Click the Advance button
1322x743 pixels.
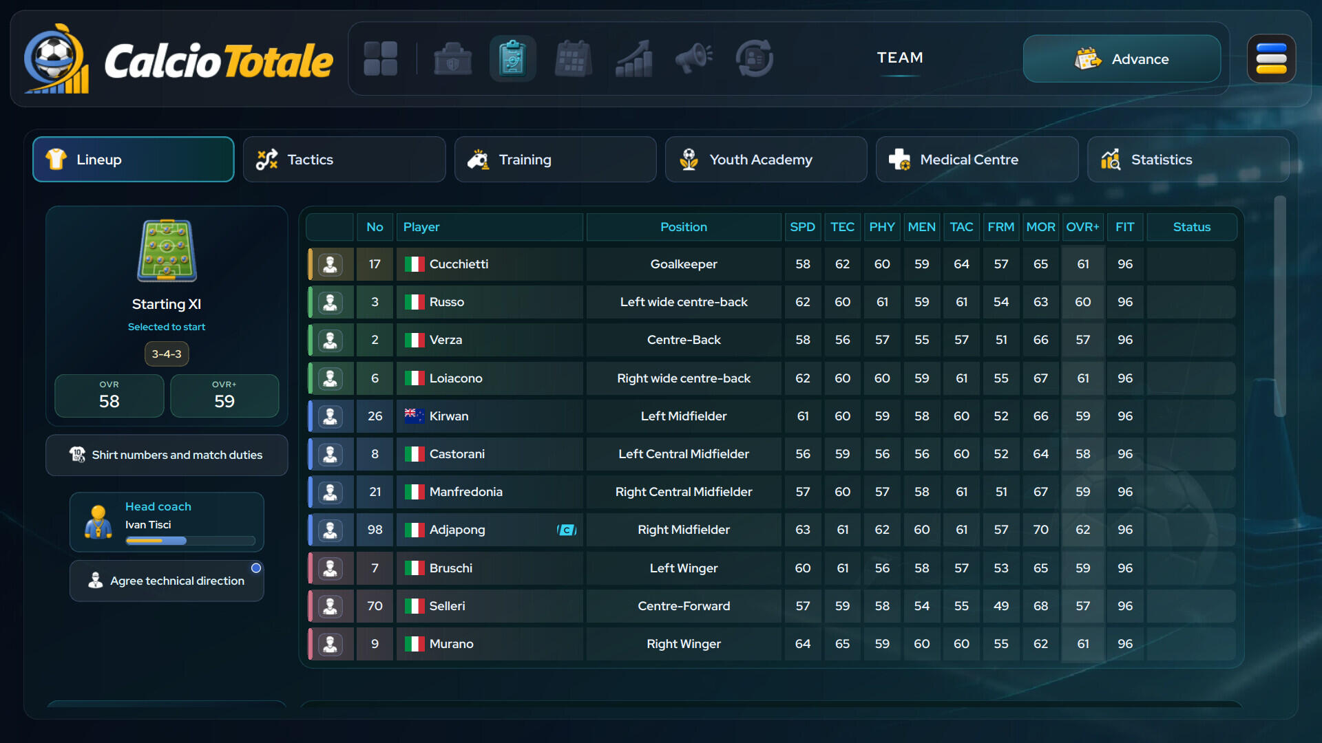pyautogui.click(x=1122, y=59)
